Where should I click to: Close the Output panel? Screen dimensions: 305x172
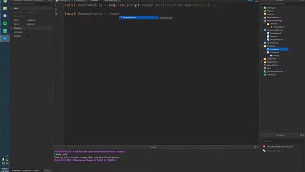click(258, 147)
